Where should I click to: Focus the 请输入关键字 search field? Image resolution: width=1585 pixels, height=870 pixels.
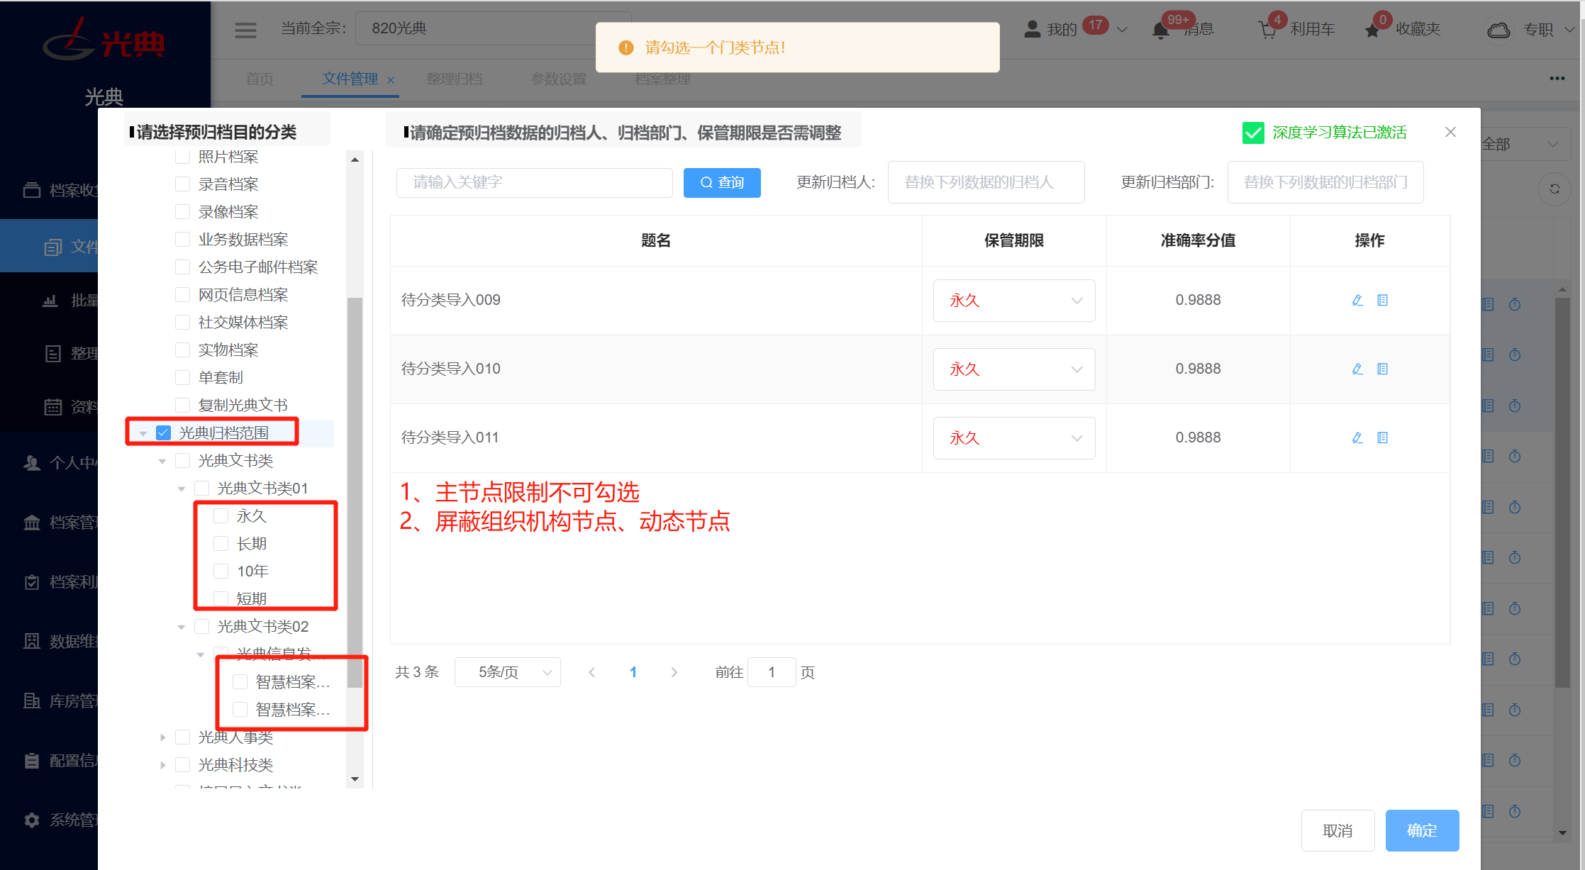(x=534, y=183)
